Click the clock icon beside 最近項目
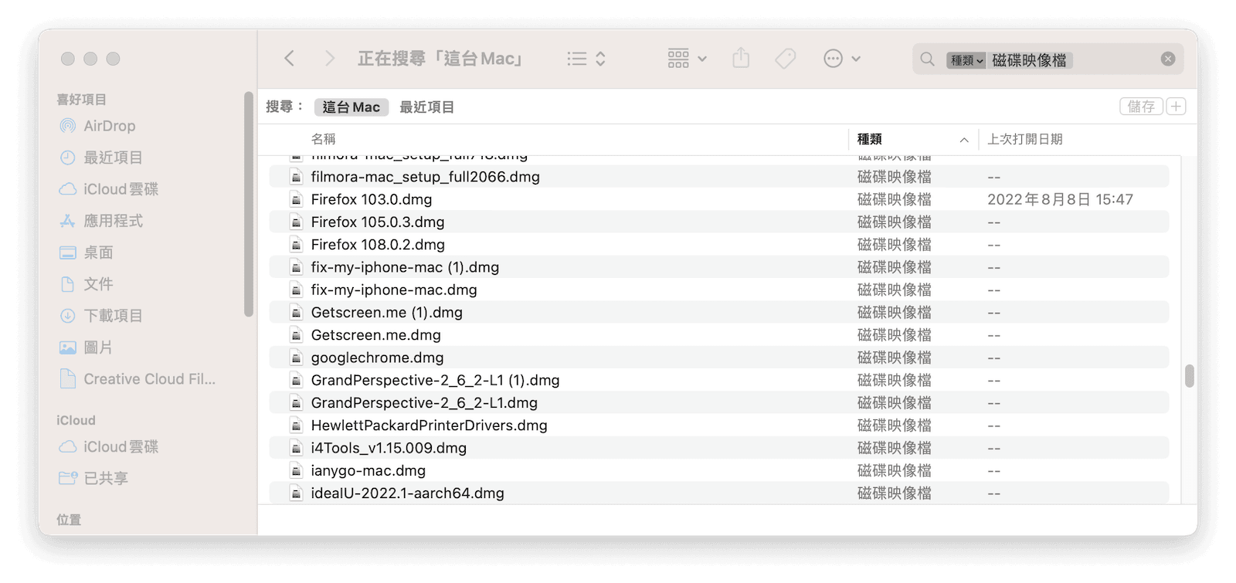Image resolution: width=1236 pixels, height=583 pixels. point(68,158)
